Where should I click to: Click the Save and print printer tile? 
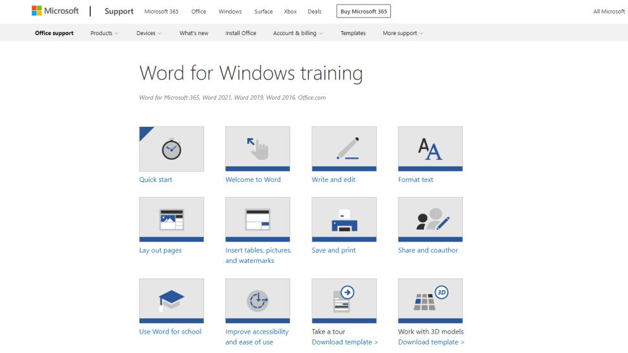click(344, 219)
